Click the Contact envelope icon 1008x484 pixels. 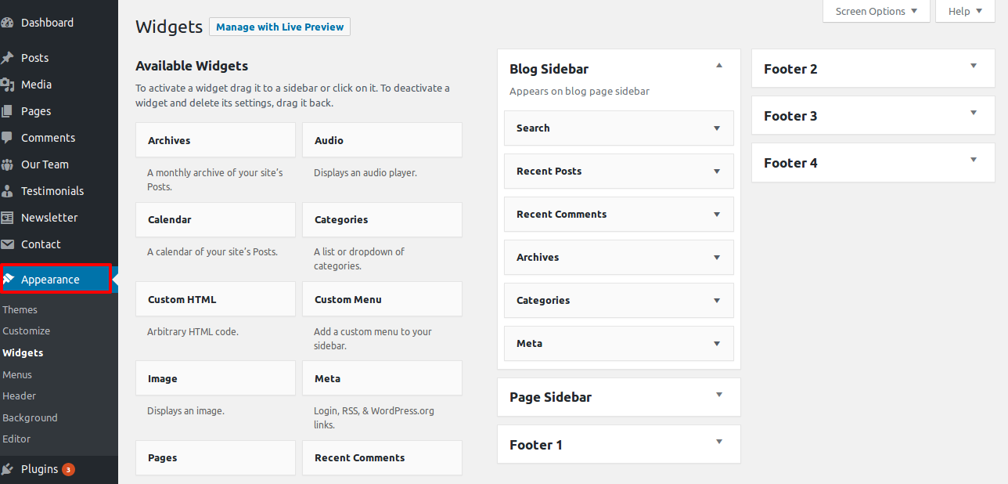tap(8, 244)
